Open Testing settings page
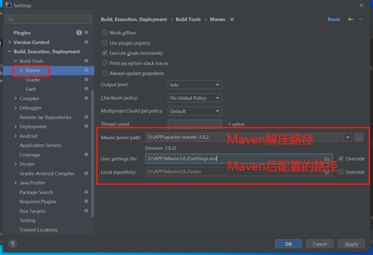The image size is (373, 255). 27,220
